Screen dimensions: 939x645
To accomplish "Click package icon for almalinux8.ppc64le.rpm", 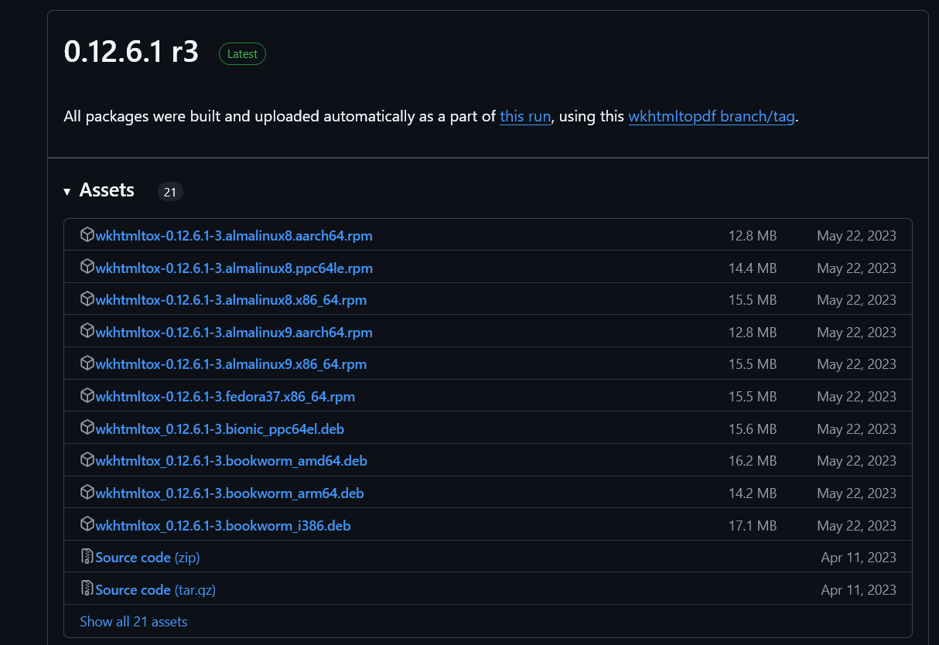I will coord(87,267).
